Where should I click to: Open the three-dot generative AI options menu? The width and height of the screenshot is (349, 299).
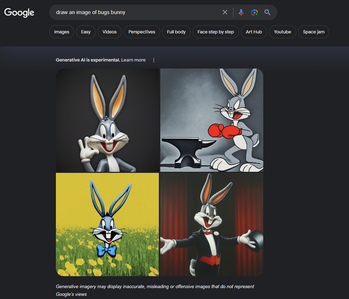[154, 60]
